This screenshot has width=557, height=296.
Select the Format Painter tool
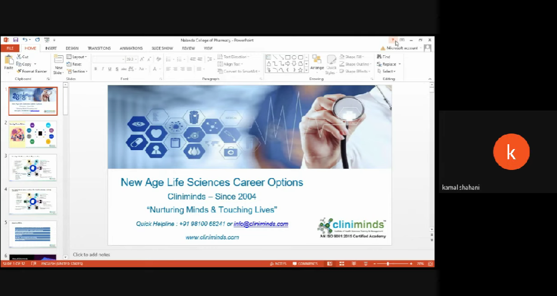point(32,71)
